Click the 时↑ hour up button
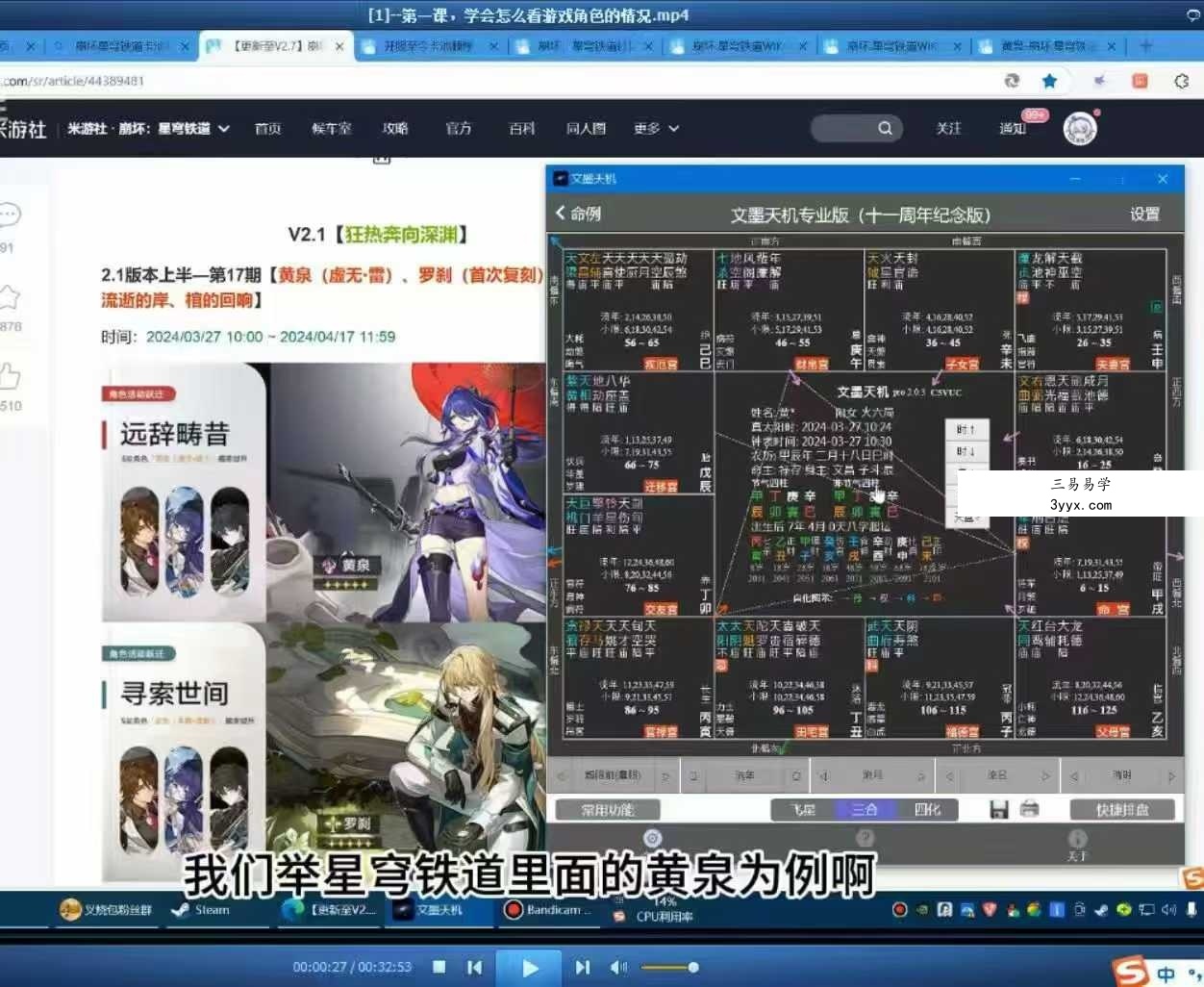The width and height of the screenshot is (1204, 987). coord(966,430)
